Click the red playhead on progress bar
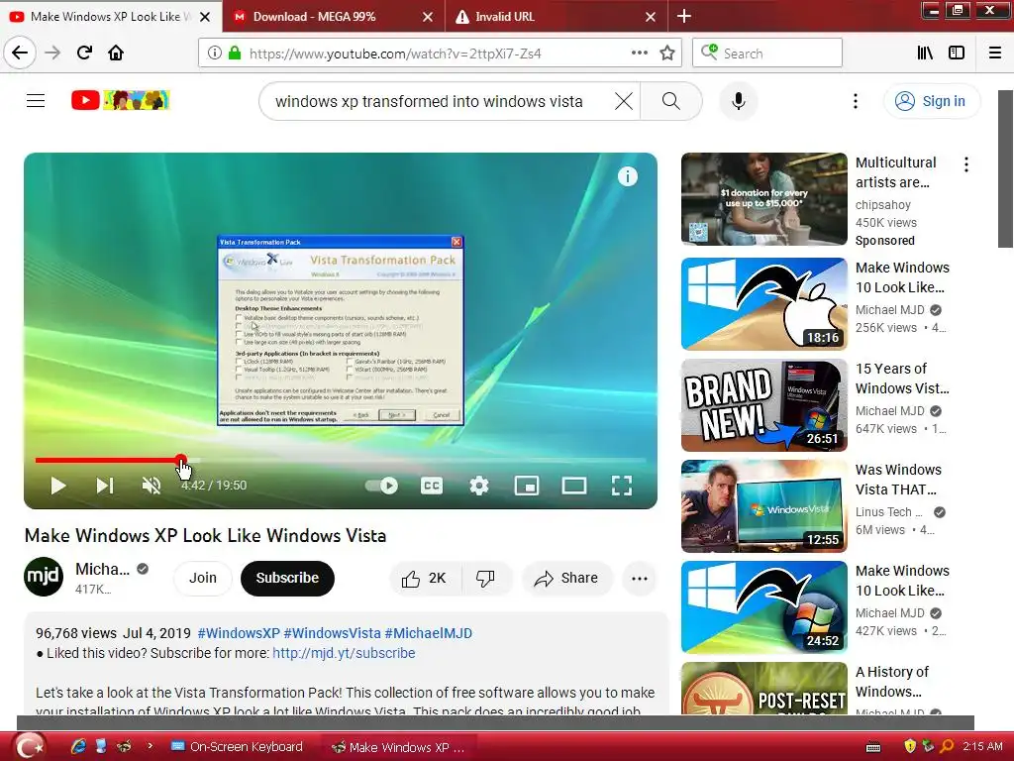The width and height of the screenshot is (1014, 761). (x=181, y=460)
